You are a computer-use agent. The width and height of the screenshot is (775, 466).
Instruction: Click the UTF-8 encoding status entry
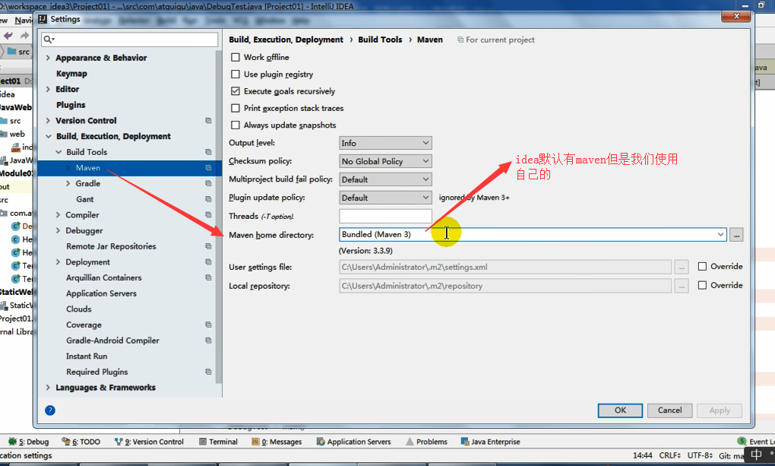pos(700,455)
